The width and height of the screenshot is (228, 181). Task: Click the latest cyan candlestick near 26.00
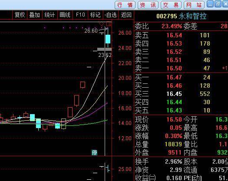[108, 39]
